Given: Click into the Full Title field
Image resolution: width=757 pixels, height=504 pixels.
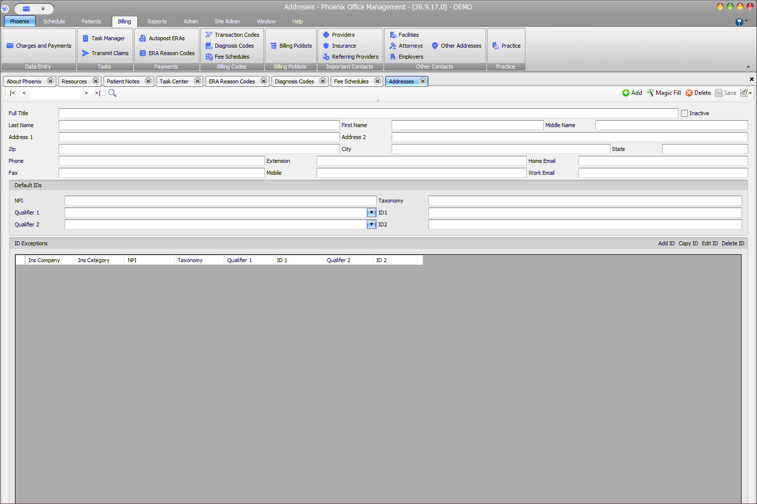Looking at the screenshot, I should [x=368, y=113].
